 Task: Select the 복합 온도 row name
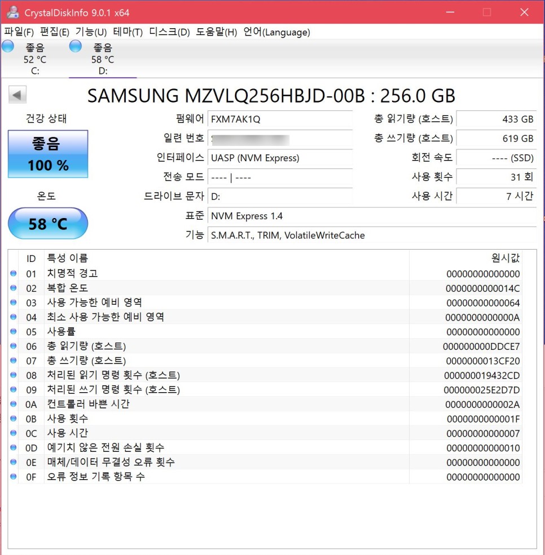click(67, 288)
